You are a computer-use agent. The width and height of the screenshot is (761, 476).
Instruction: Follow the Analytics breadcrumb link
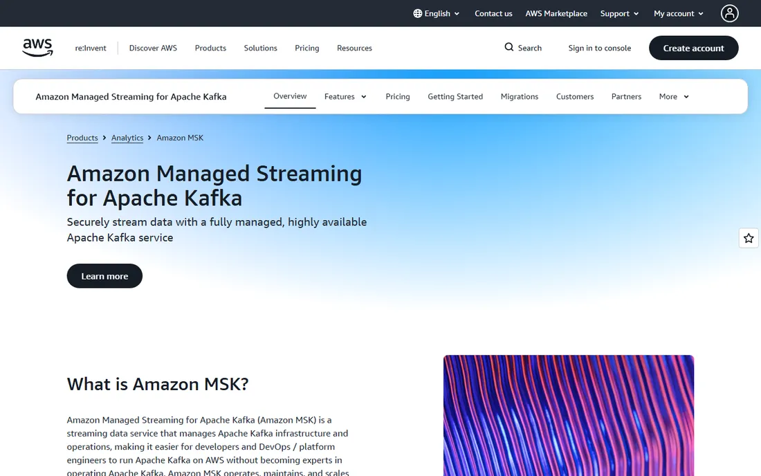pos(127,138)
